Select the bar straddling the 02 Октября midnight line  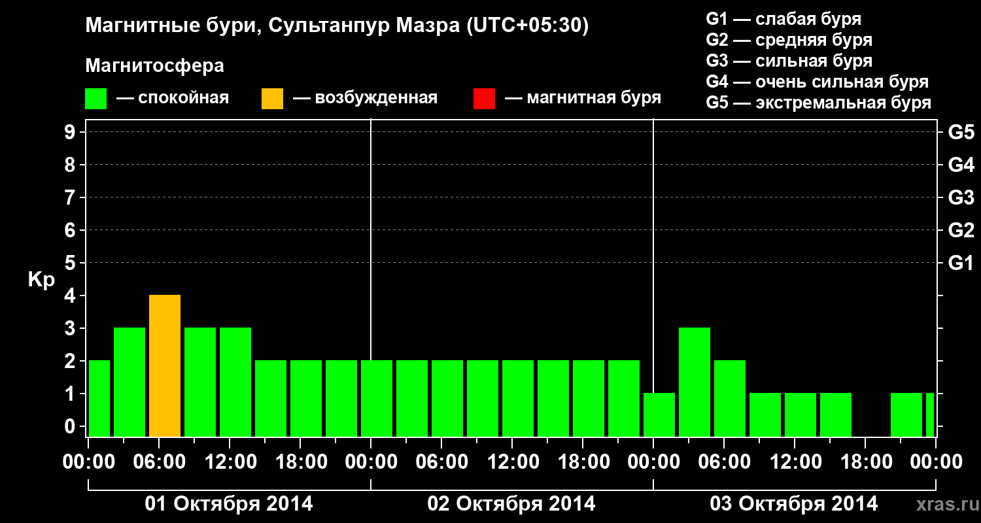[377, 399]
